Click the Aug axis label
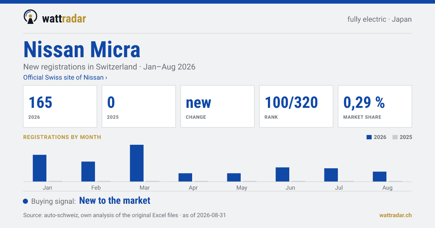The width and height of the screenshot is (435, 228). 388,187
